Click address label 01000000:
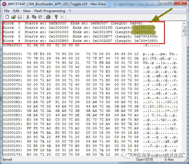 tap(13, 54)
